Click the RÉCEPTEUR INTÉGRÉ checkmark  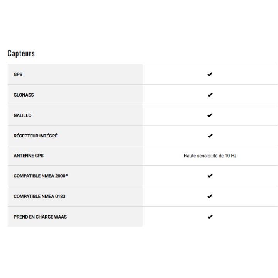[x=210, y=136]
